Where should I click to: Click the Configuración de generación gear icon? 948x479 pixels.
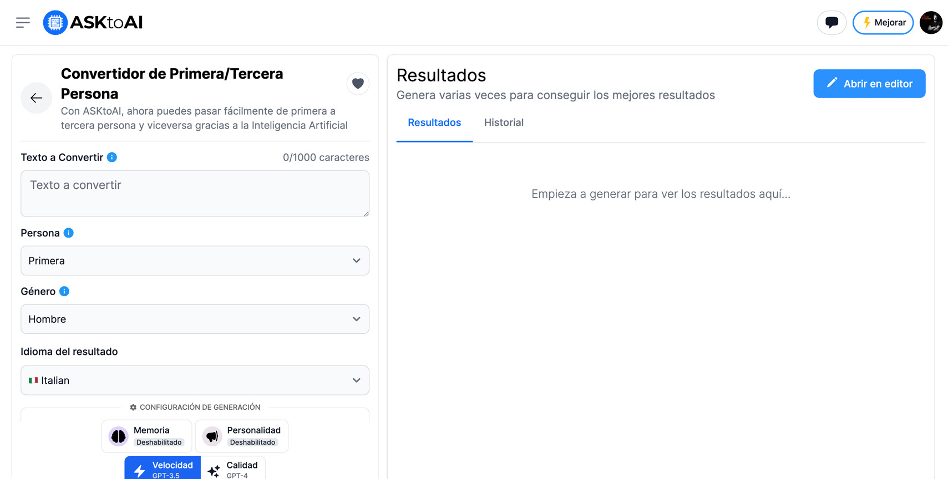[x=133, y=408]
